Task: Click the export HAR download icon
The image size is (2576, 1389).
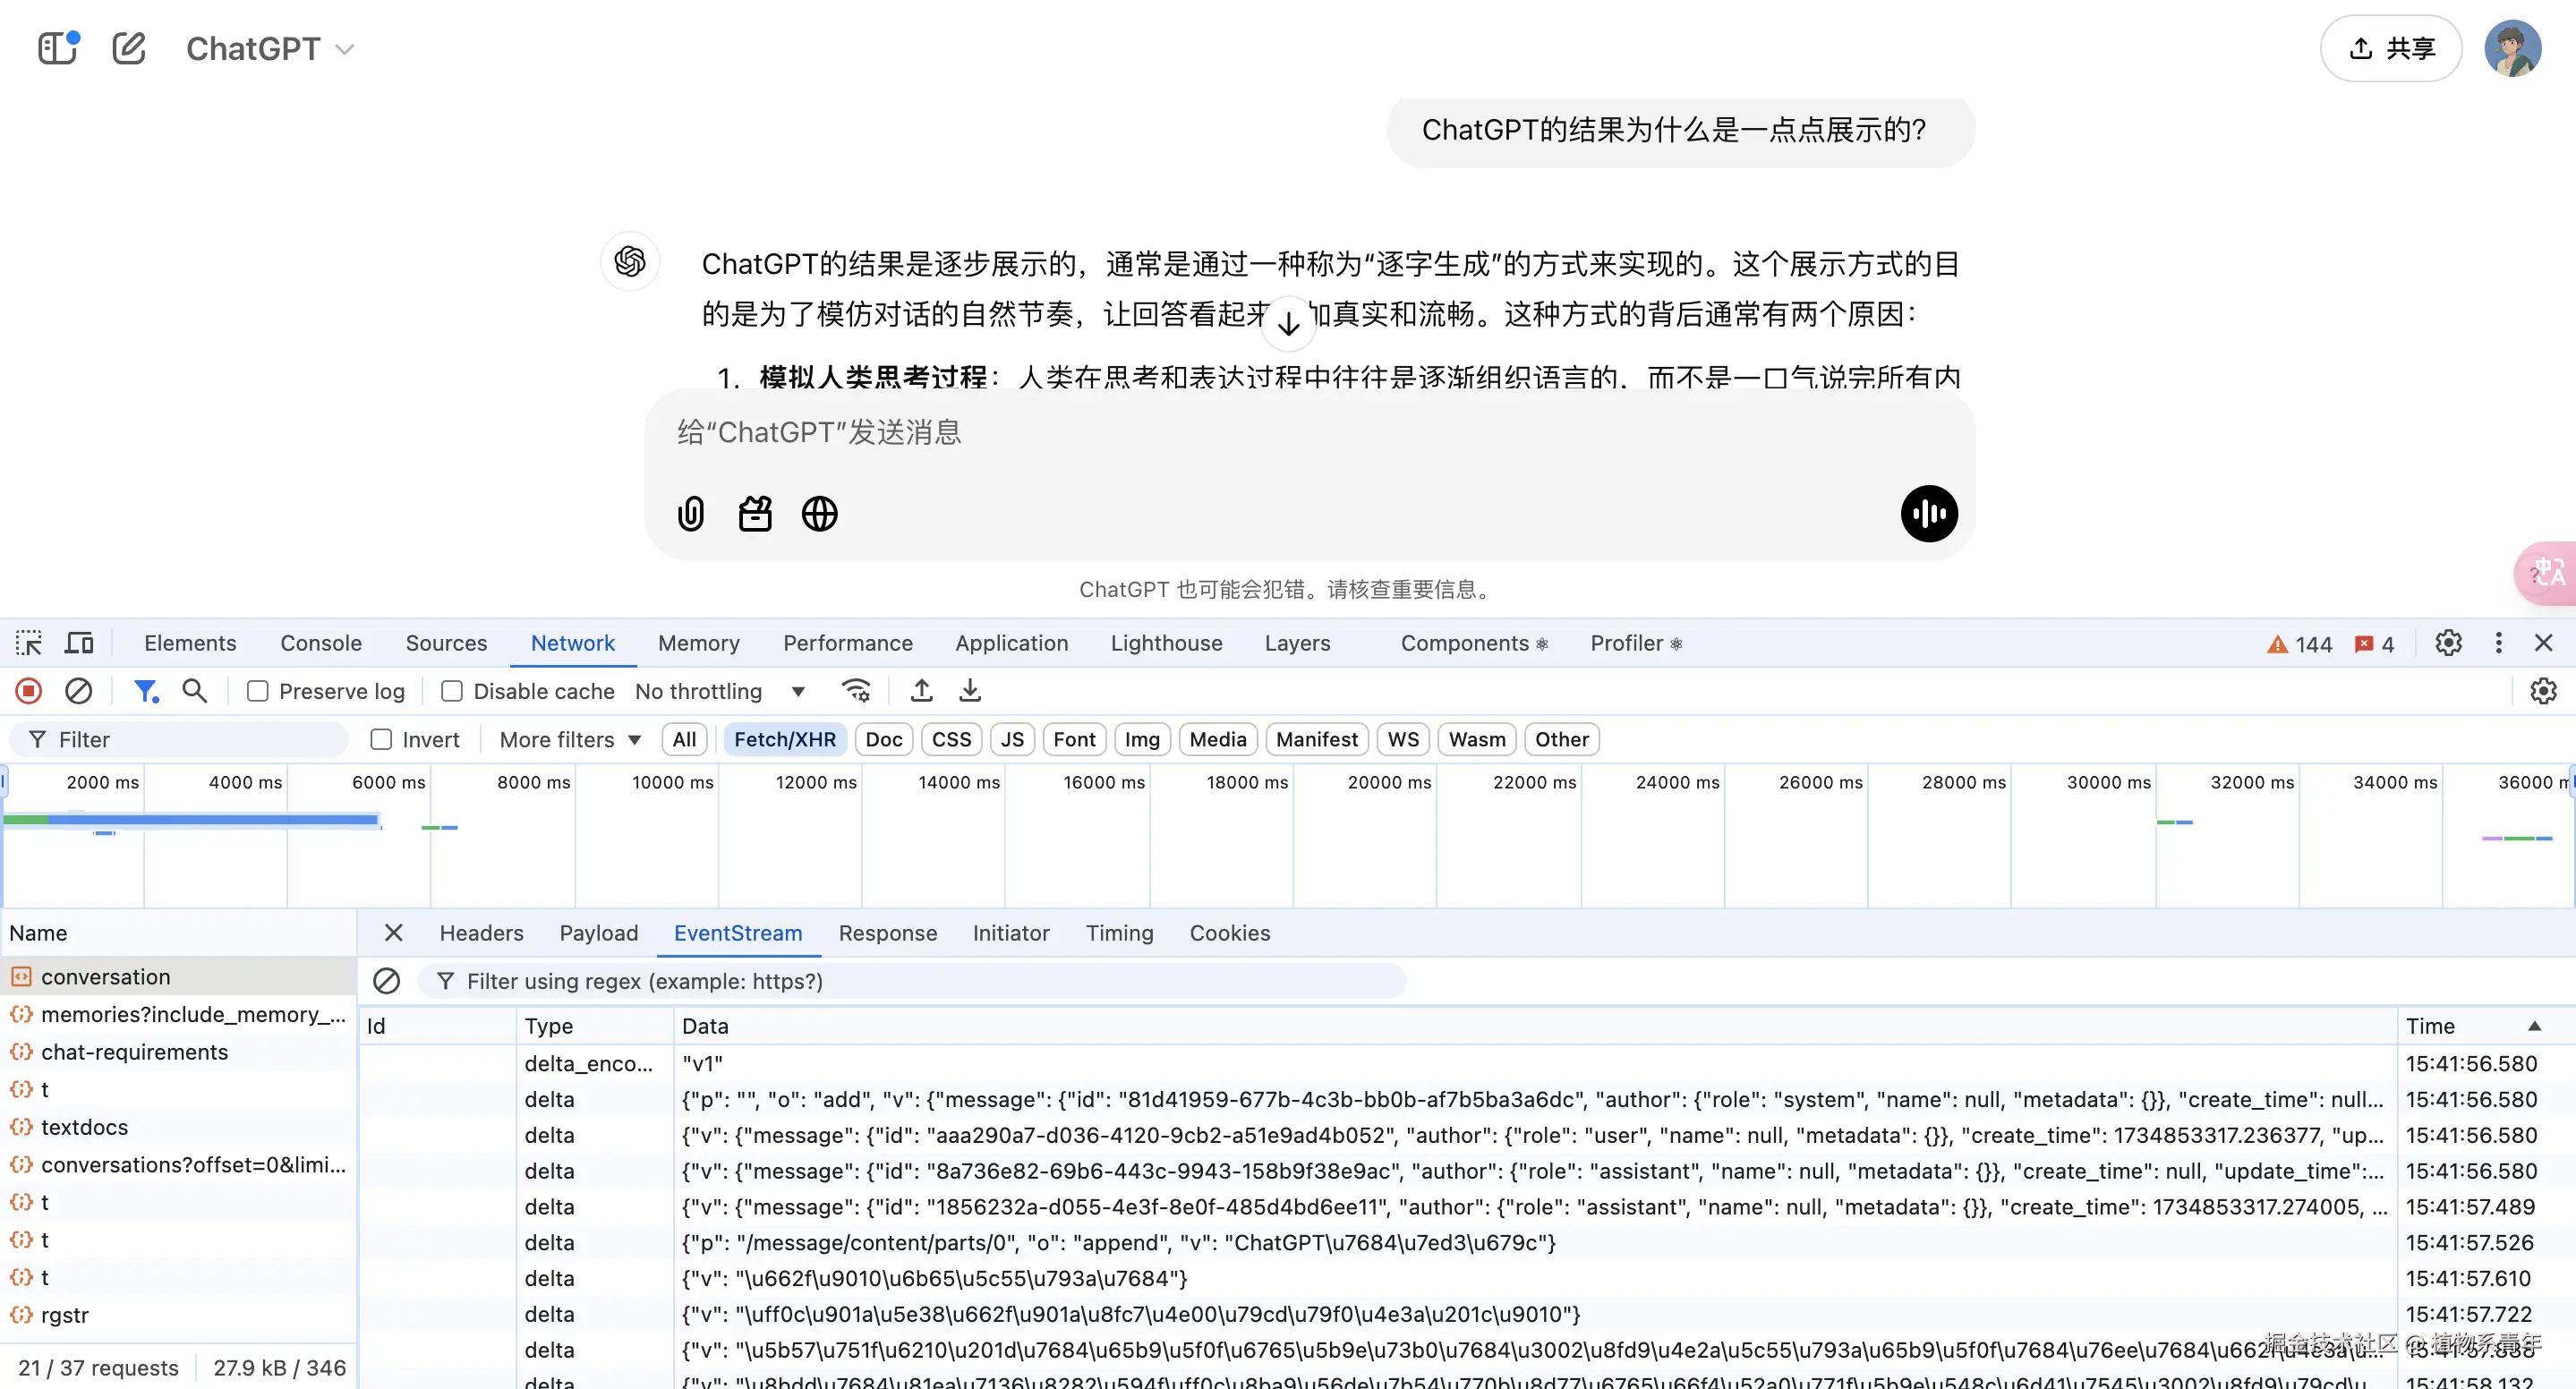Action: 970,691
